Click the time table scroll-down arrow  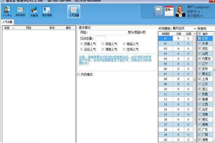click(x=195, y=140)
